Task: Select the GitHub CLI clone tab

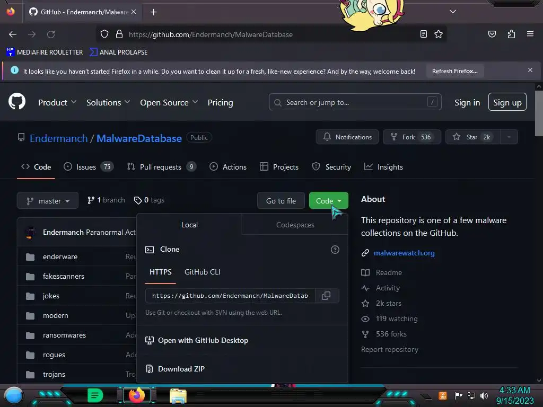Action: 202,272
